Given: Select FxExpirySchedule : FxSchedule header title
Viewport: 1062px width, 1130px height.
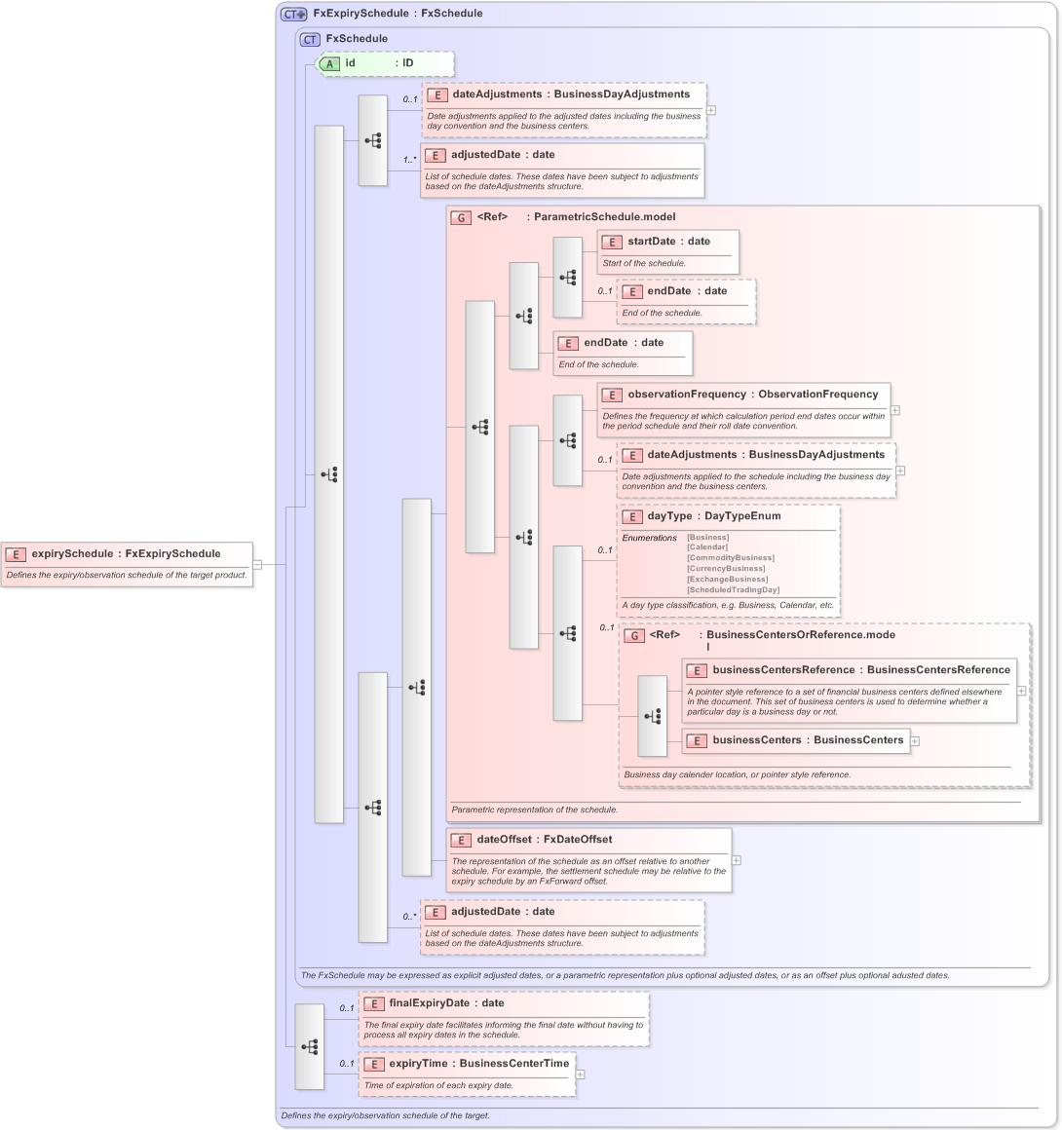Looking at the screenshot, I should tap(398, 13).
